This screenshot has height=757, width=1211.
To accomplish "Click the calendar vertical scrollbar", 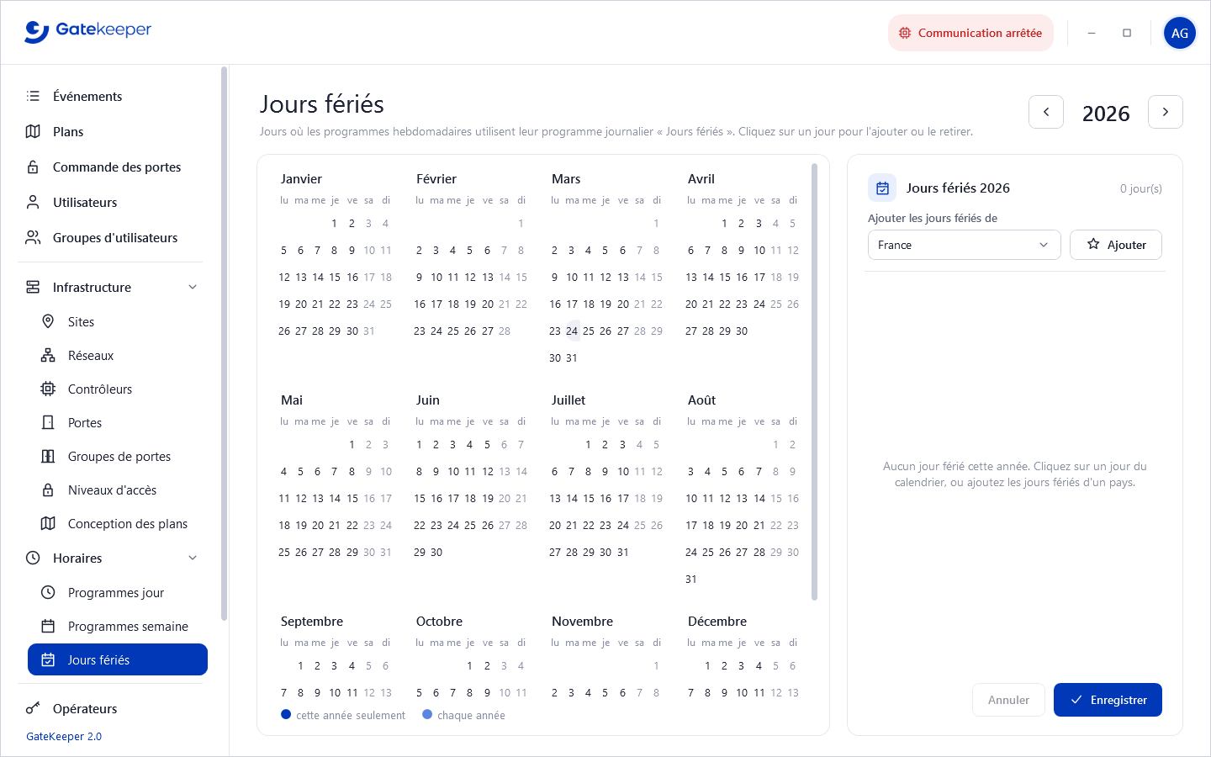I will coord(814,382).
